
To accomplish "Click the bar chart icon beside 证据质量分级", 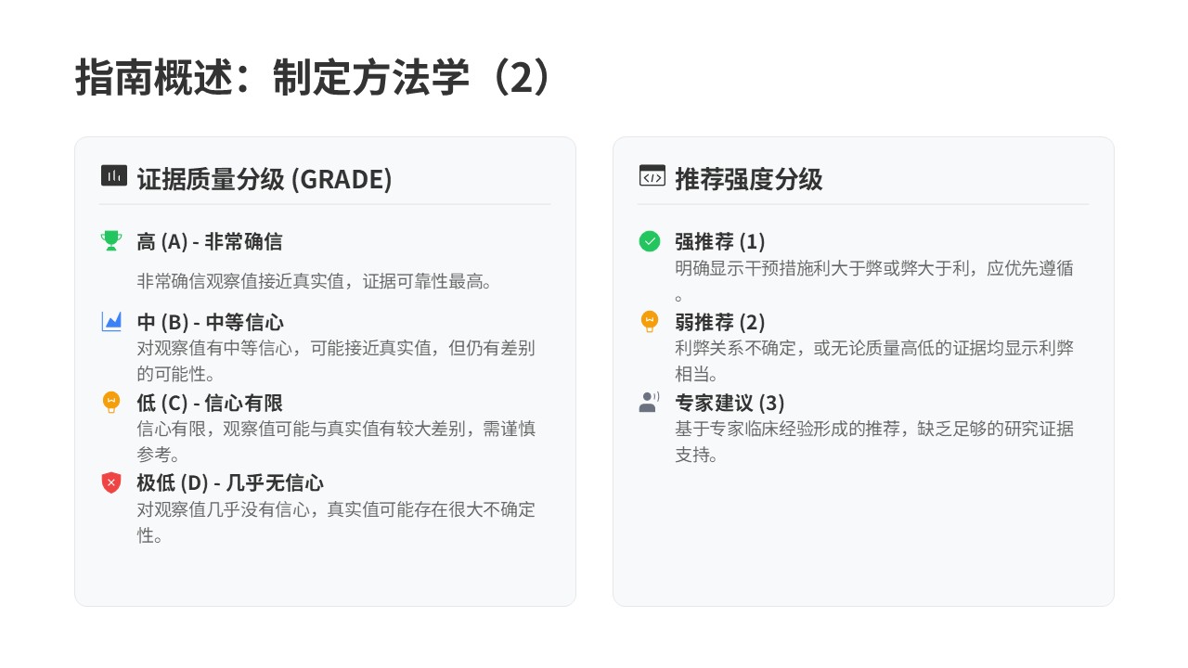I will tap(113, 175).
